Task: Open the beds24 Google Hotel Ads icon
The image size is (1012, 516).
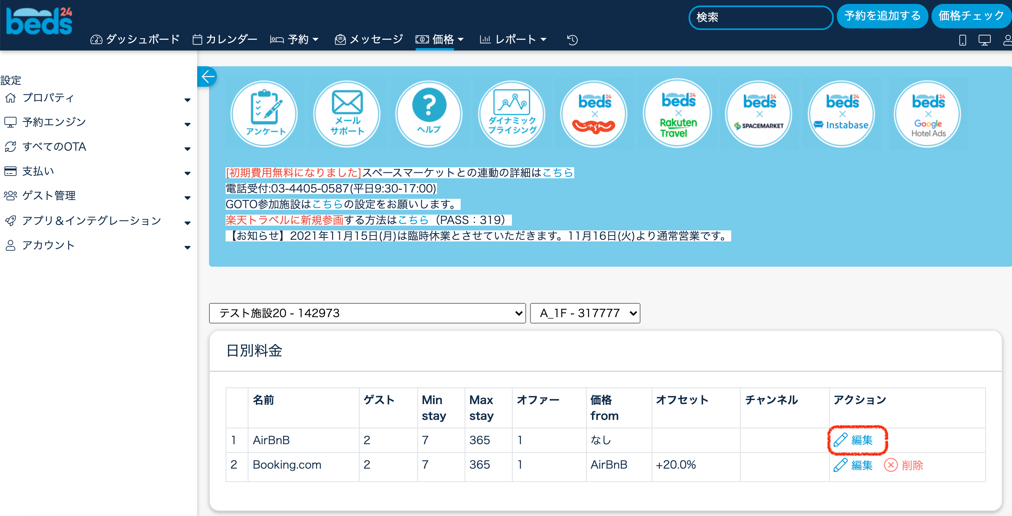Action: (x=928, y=114)
